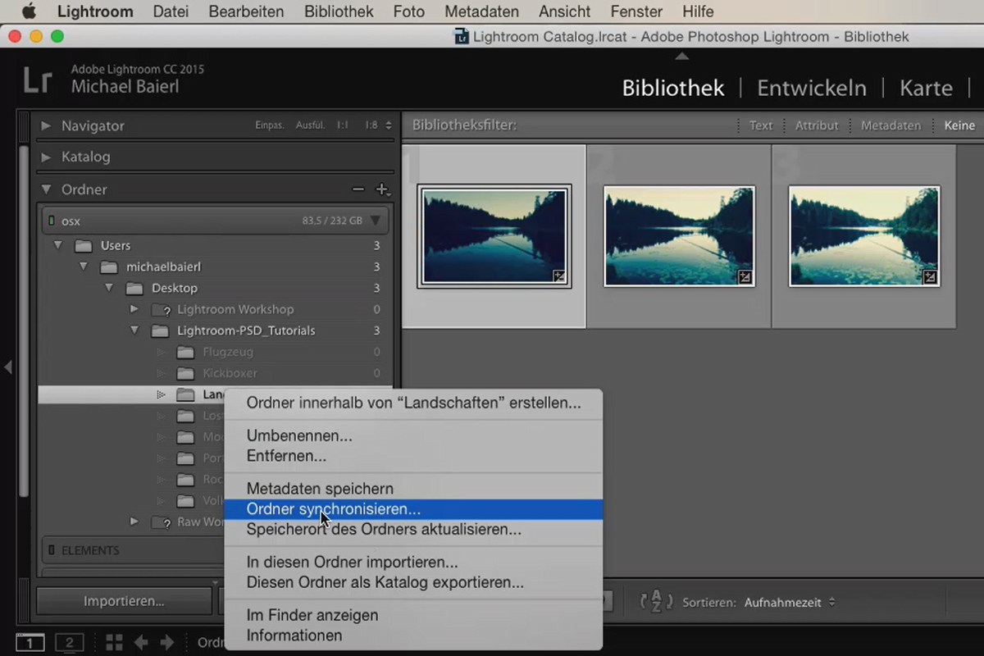Screen dimensions: 984x656
Task: Open the Aufnahmezeit sort dropdown
Action: click(x=790, y=602)
